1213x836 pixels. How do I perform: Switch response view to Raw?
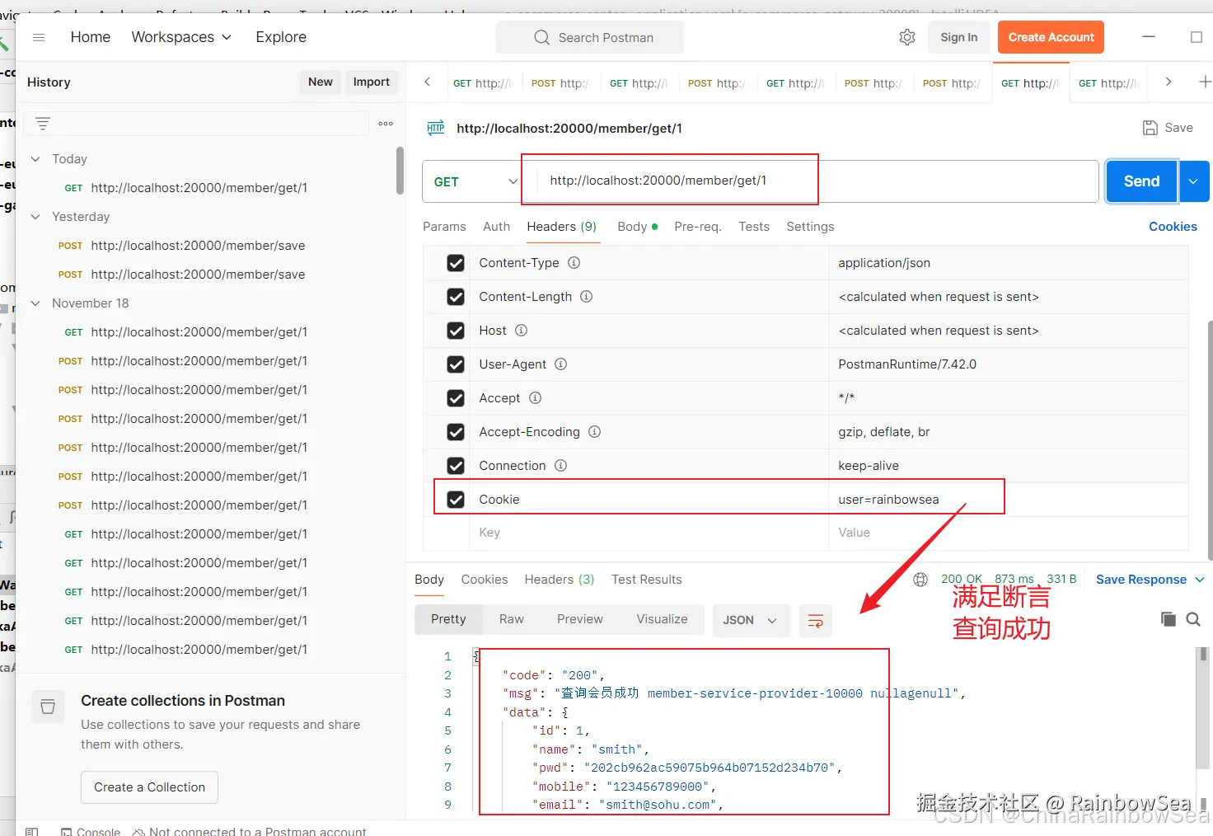click(512, 619)
